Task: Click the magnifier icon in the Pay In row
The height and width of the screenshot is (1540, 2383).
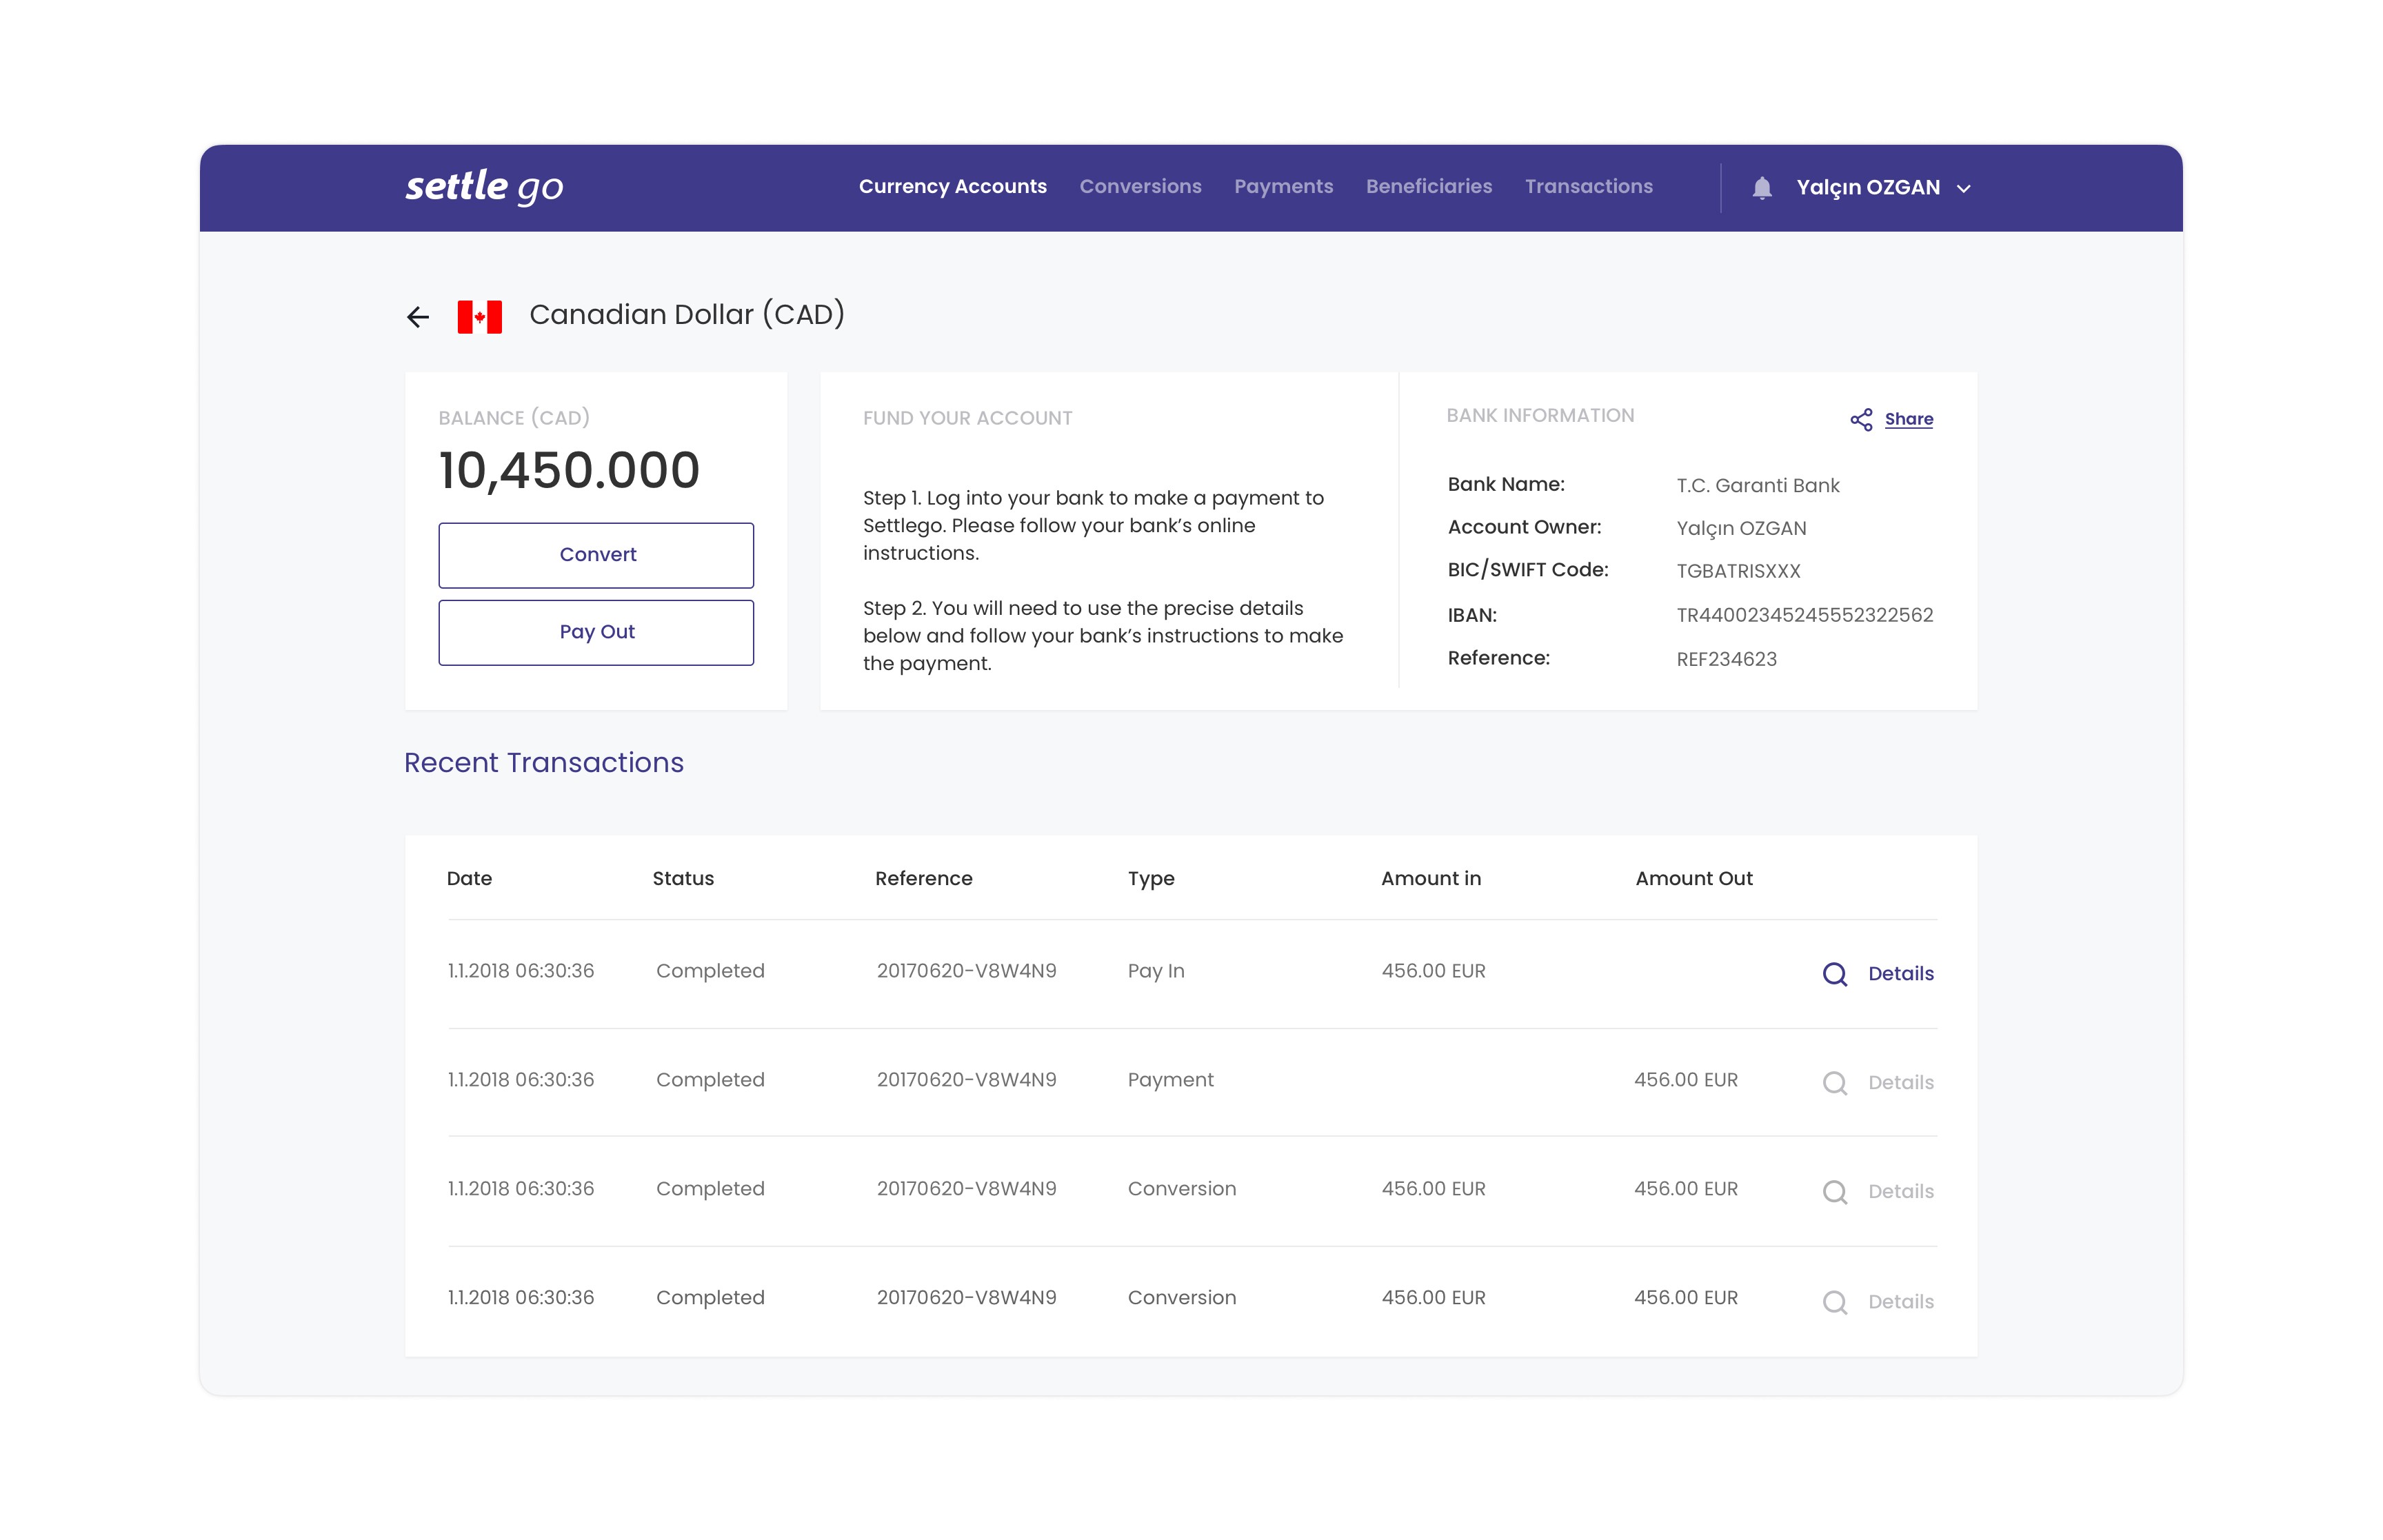Action: point(1835,974)
